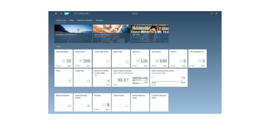Image resolution: width=270 pixels, height=125 pixels.
Task: Open the A/R Invoices tile
Action: click(x=159, y=58)
